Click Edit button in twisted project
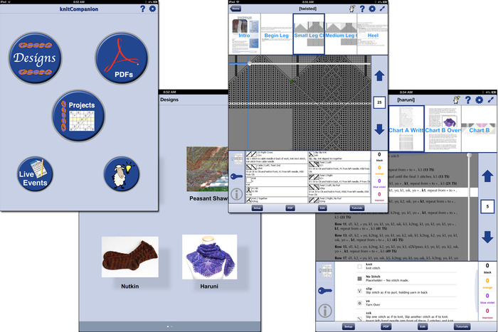Viewport: 498px width, 332px height. tap(322, 208)
